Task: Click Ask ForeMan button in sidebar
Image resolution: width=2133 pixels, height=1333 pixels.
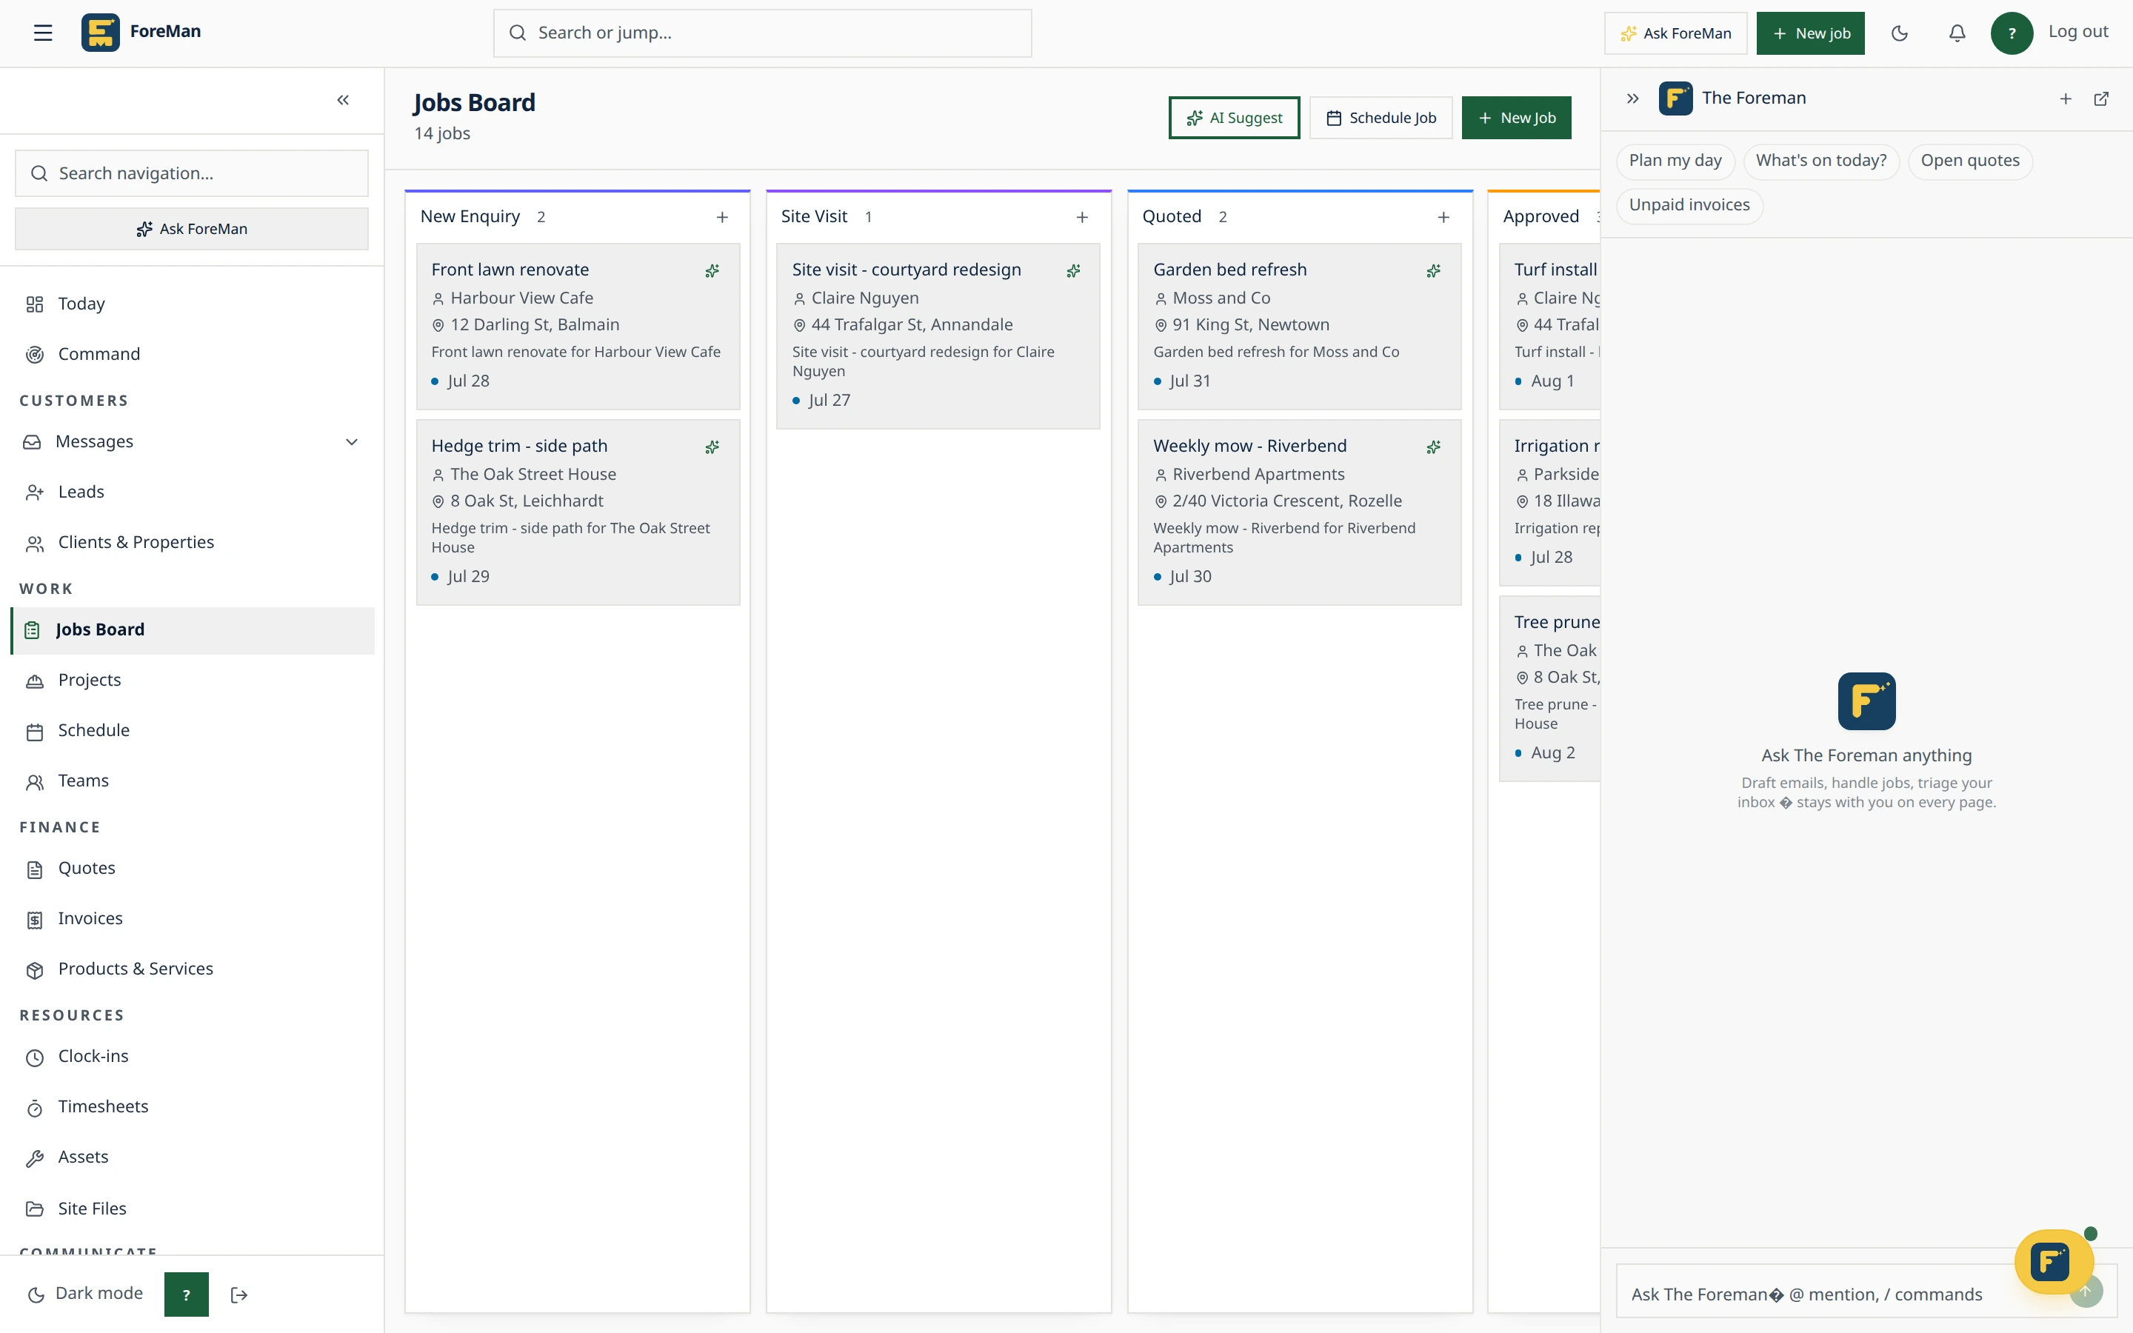Action: point(192,230)
